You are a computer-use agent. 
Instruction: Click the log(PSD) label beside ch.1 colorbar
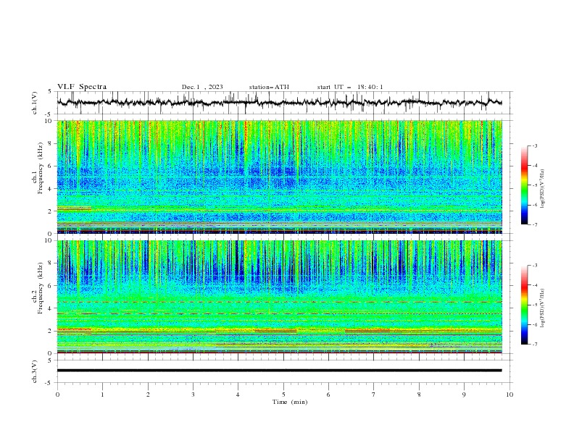[x=543, y=189]
